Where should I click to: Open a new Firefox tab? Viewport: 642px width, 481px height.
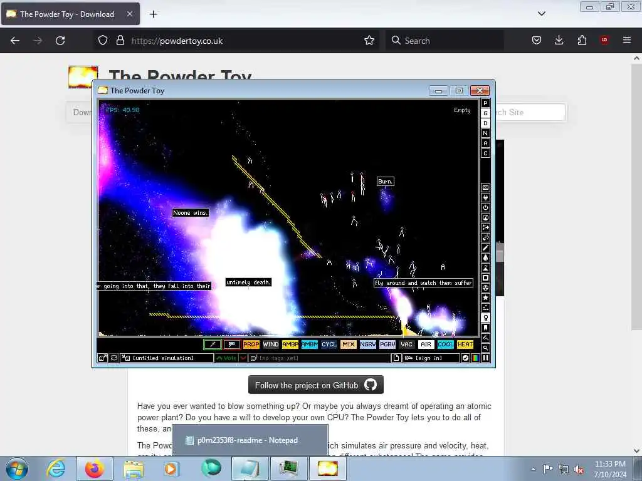click(x=153, y=14)
